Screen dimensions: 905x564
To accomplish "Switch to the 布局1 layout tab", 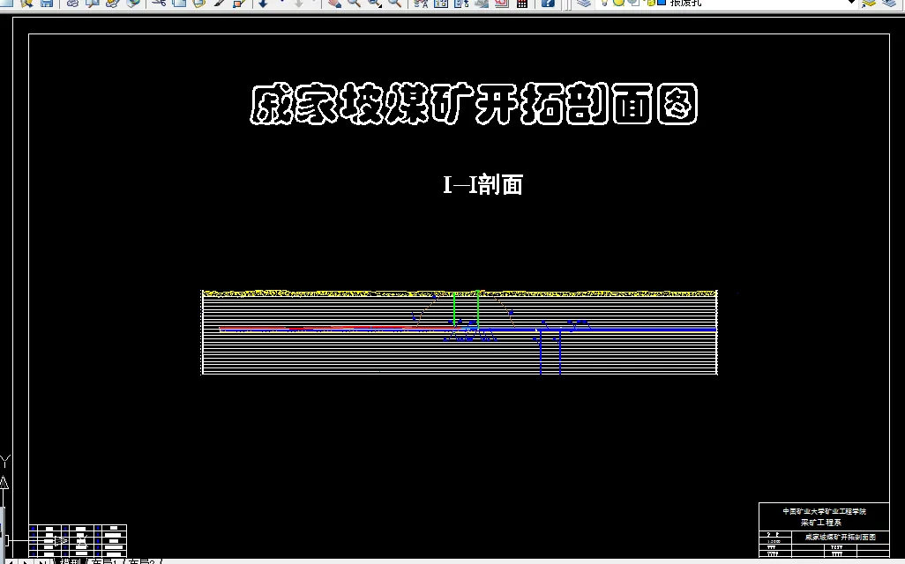I will pyautogui.click(x=103, y=561).
